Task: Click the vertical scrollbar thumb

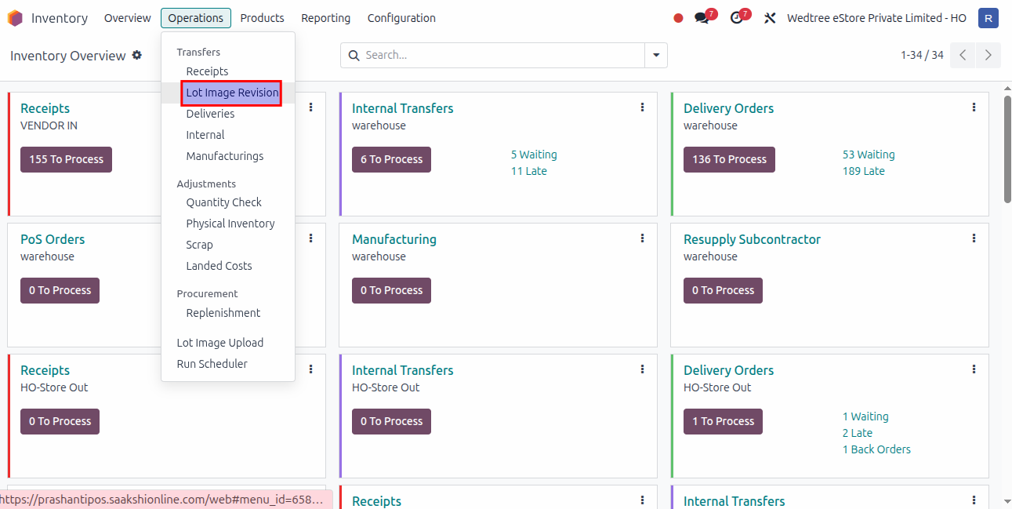Action: (x=1007, y=149)
